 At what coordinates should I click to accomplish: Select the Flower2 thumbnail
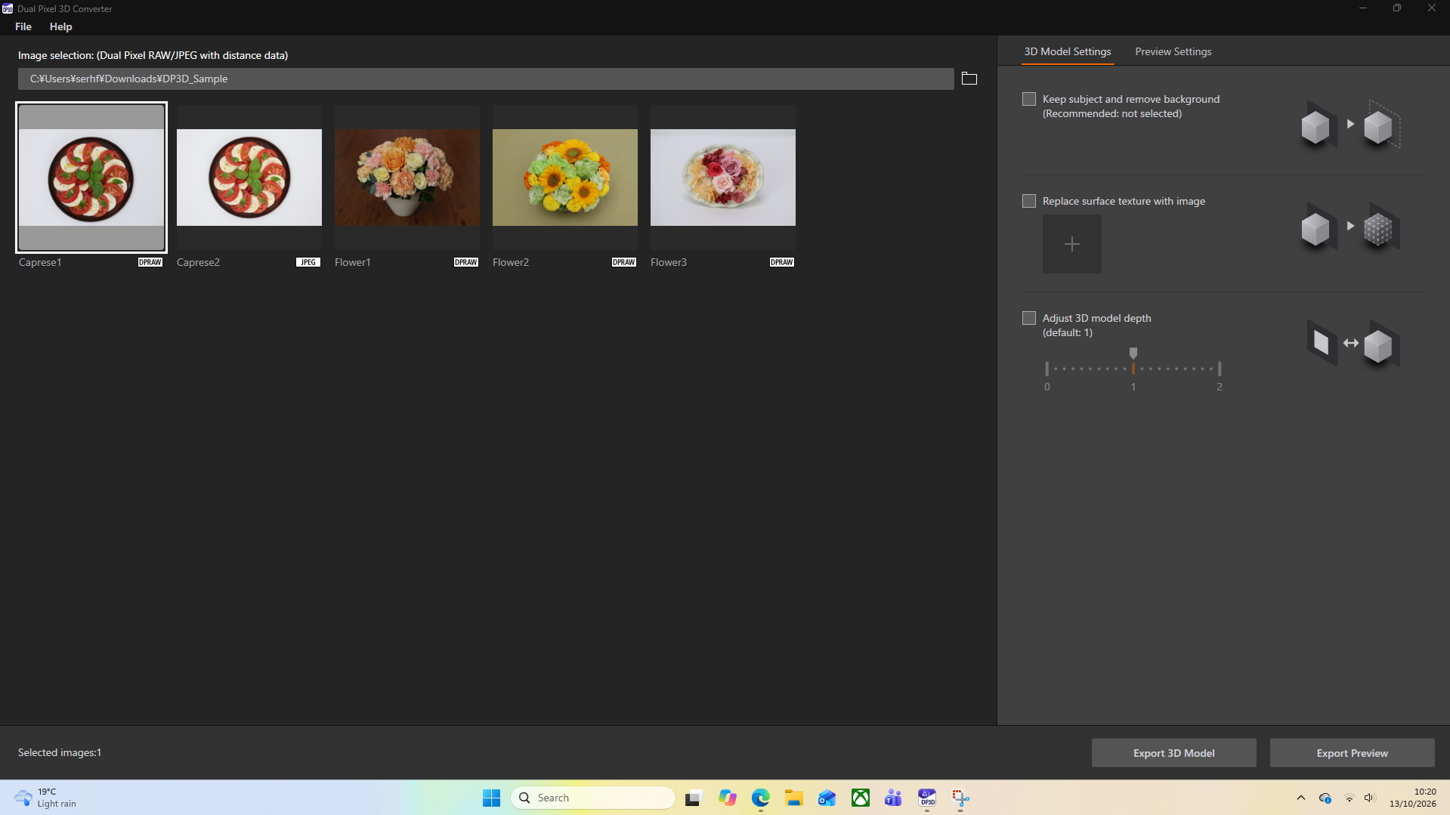click(564, 178)
